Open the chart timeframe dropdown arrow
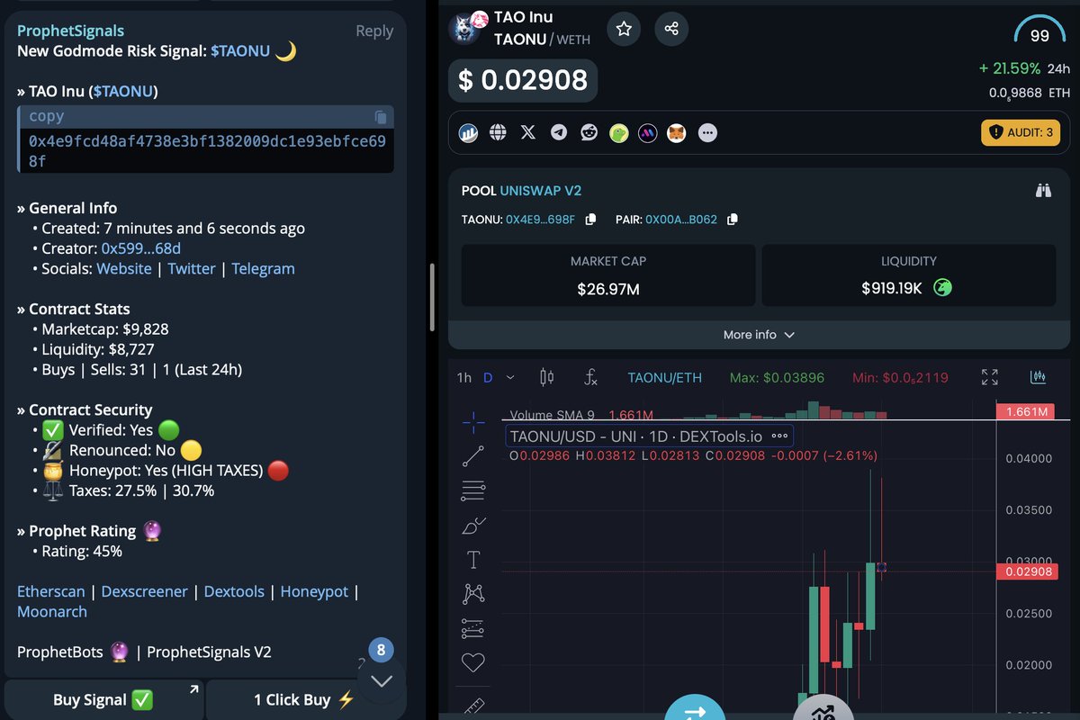The height and width of the screenshot is (720, 1080). (510, 378)
